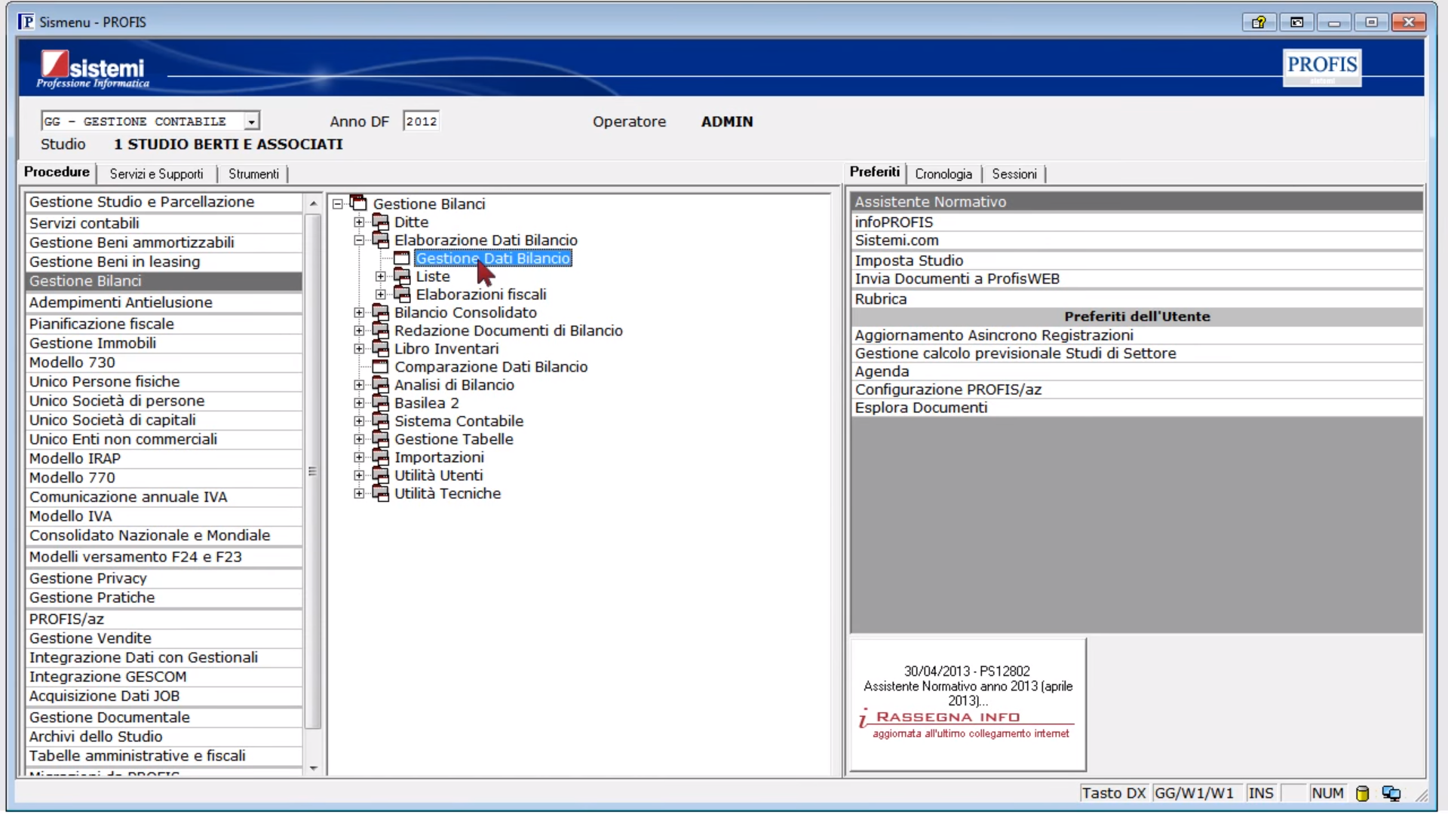Click the network computers icon in status bar

(1391, 794)
